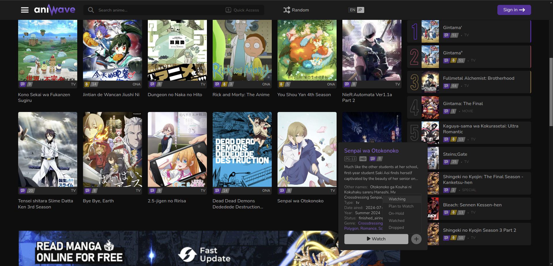553x266 pixels.
Task: Switch the title language to JP
Action: pos(360,10)
